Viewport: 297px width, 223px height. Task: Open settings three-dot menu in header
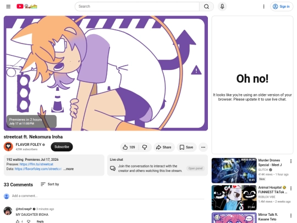(263, 7)
